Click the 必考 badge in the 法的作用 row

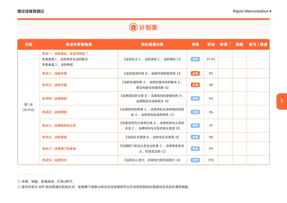click(195, 74)
